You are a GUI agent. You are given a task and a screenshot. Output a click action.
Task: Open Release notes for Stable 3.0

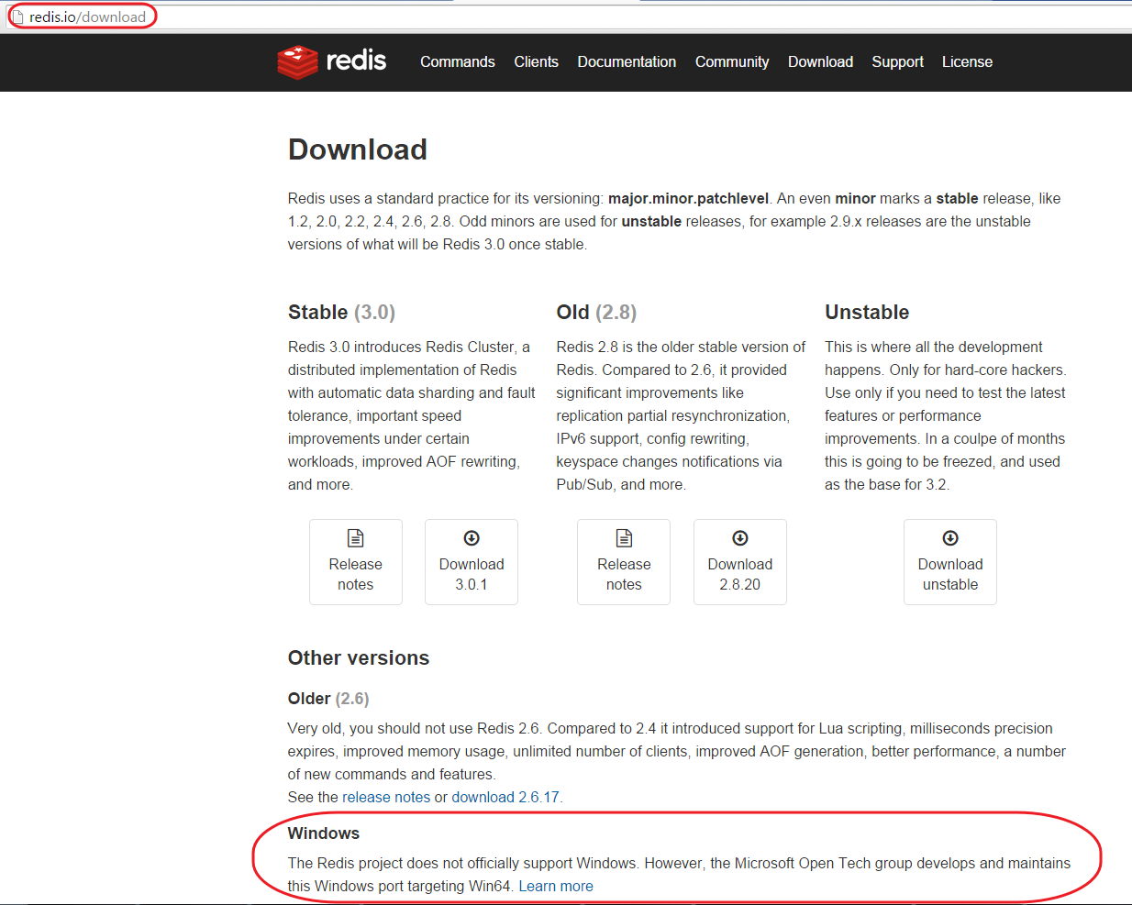click(356, 562)
